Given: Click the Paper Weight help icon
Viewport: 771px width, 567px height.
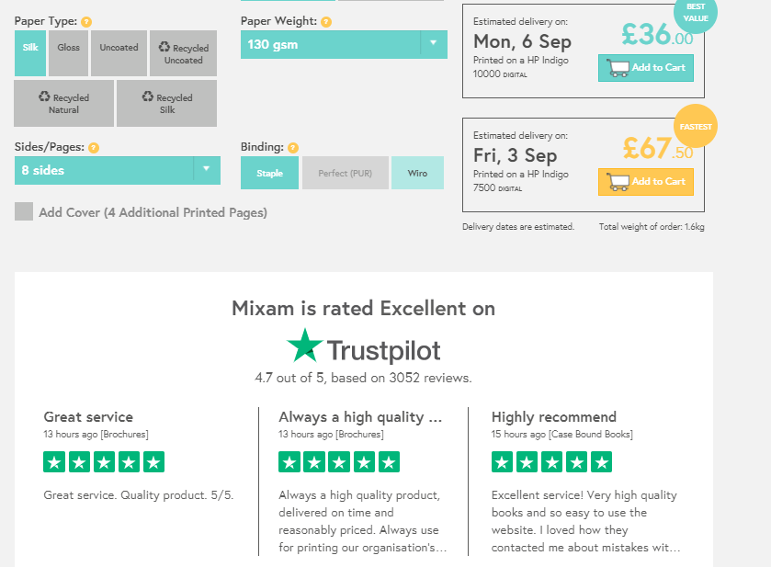Looking at the screenshot, I should click(327, 21).
